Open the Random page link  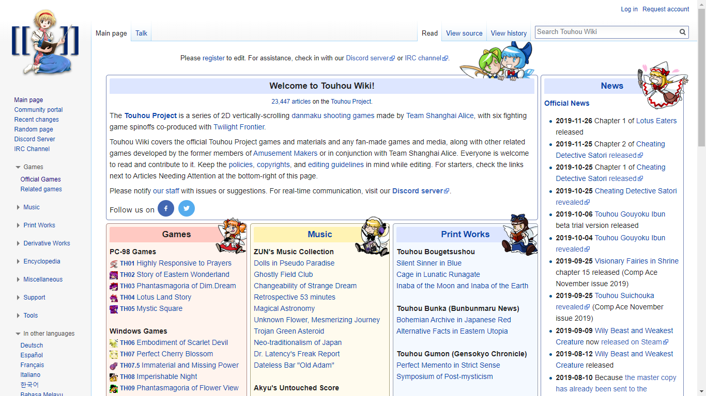pos(34,129)
